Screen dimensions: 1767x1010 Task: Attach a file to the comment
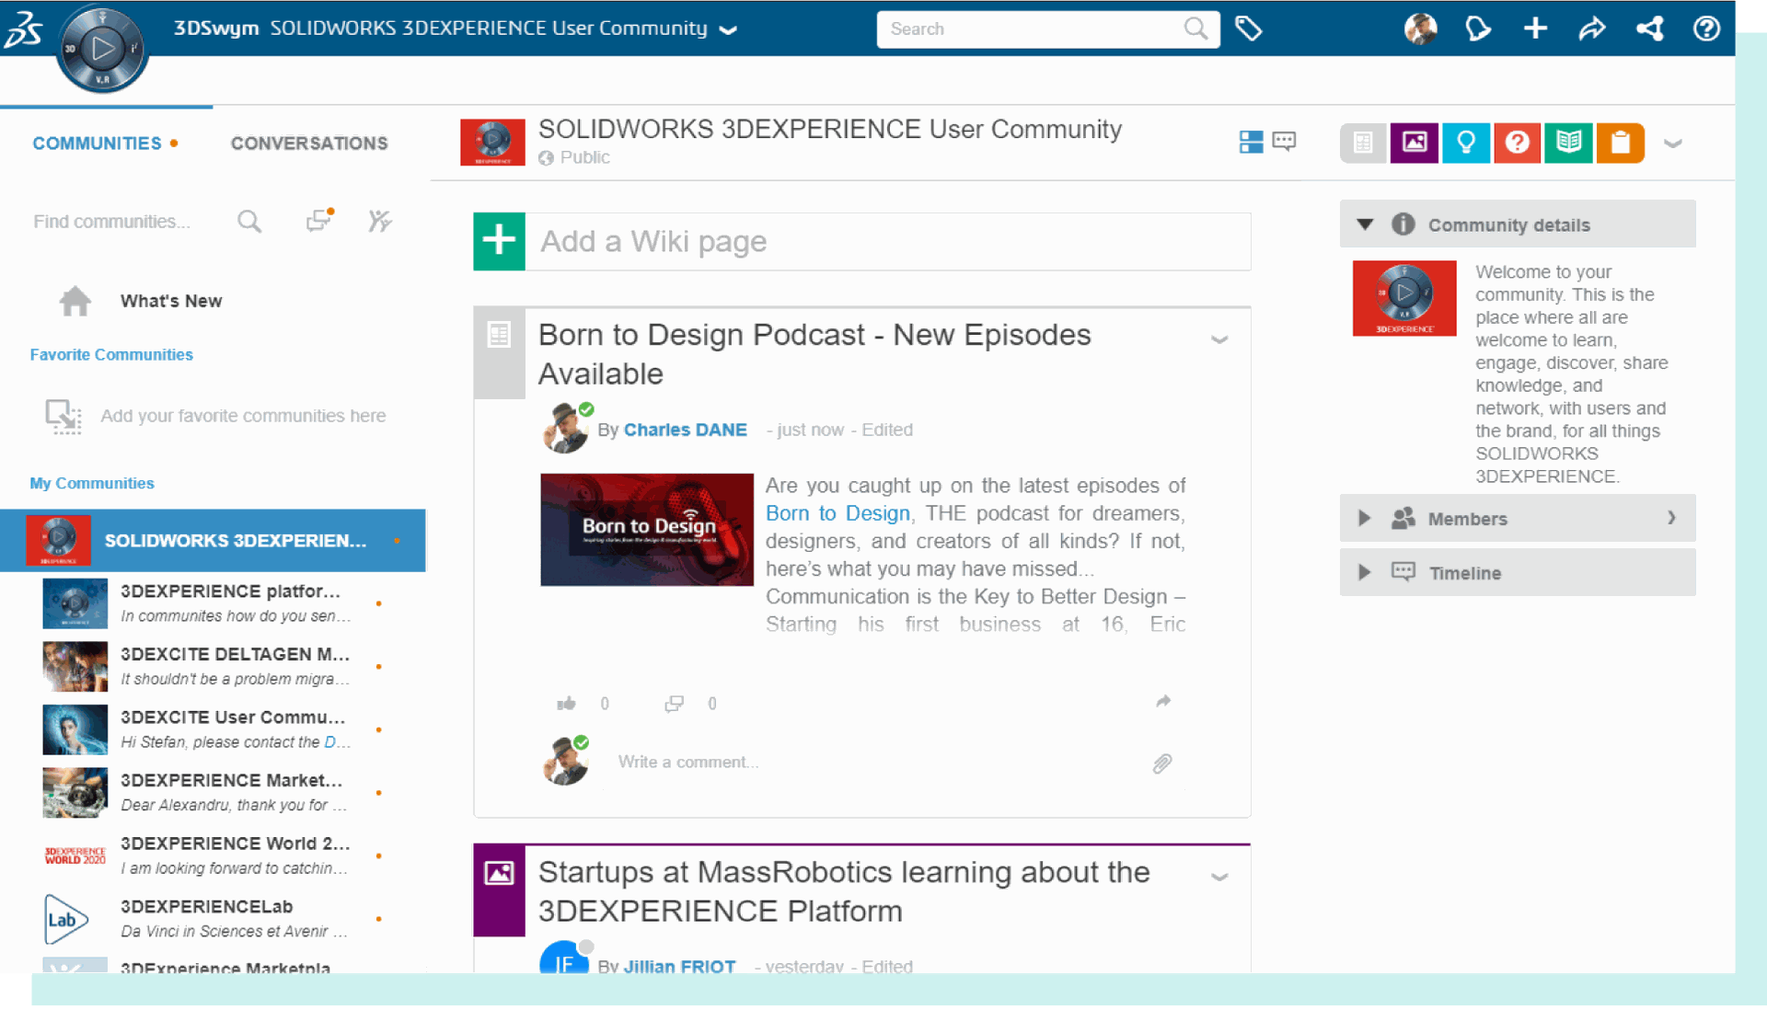pyautogui.click(x=1162, y=763)
